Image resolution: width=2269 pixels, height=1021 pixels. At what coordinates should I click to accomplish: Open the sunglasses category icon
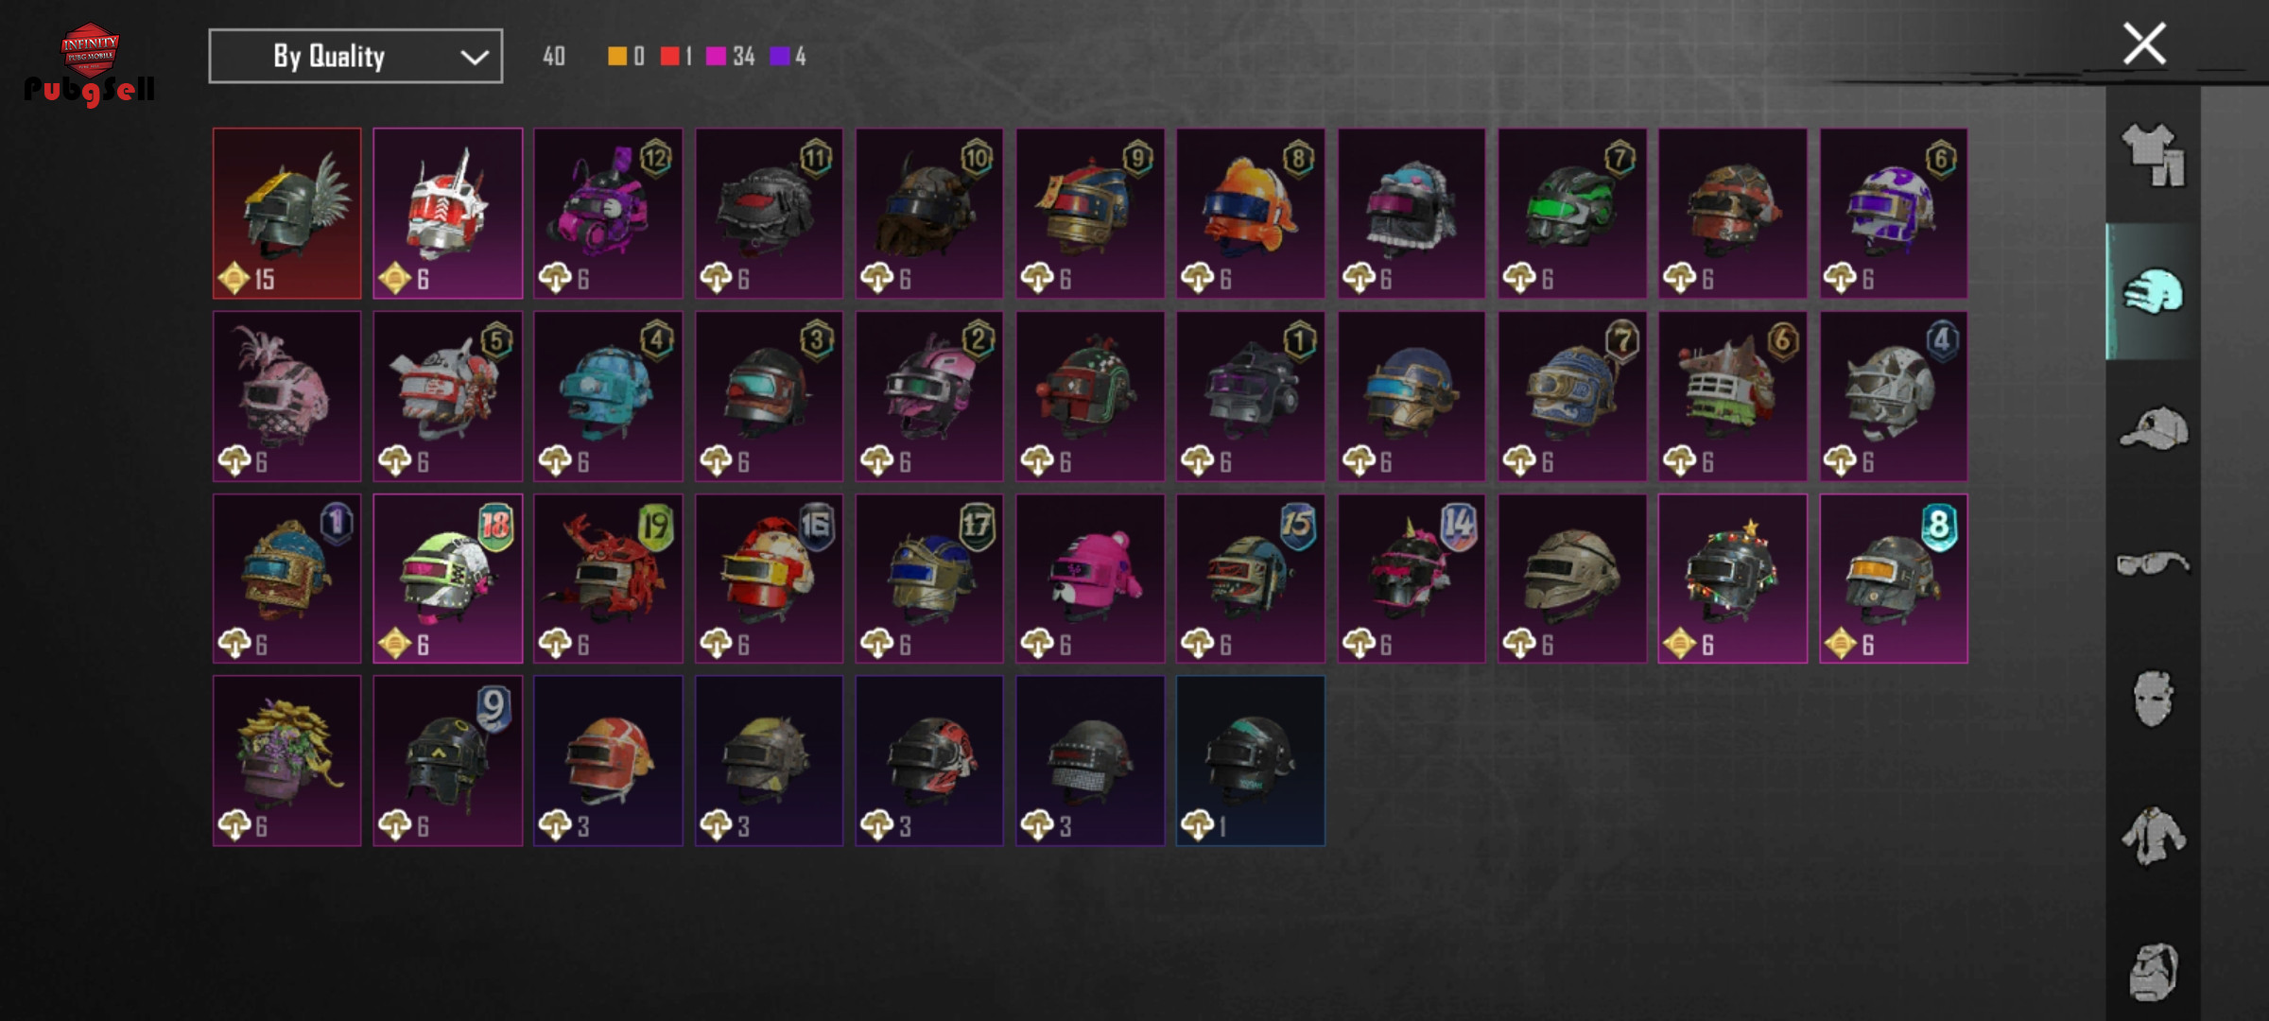[x=2153, y=564]
